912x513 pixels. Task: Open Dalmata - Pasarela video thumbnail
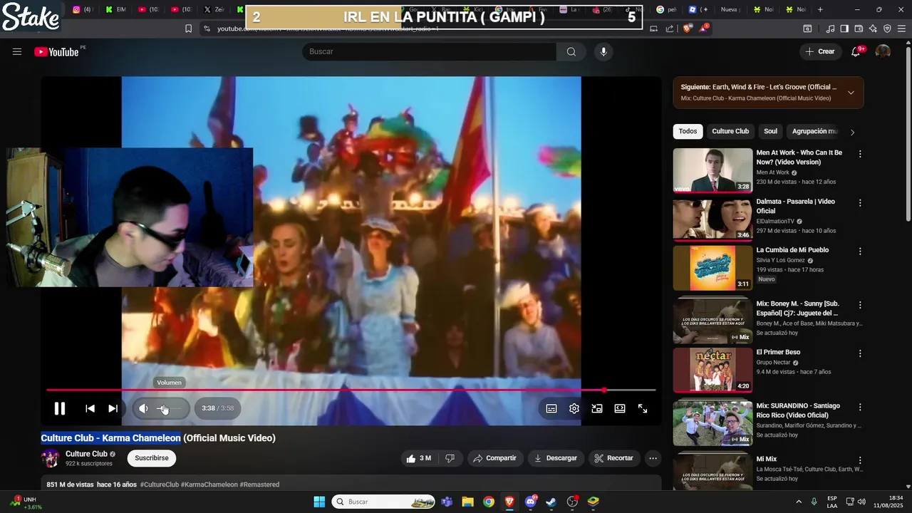pyautogui.click(x=712, y=219)
